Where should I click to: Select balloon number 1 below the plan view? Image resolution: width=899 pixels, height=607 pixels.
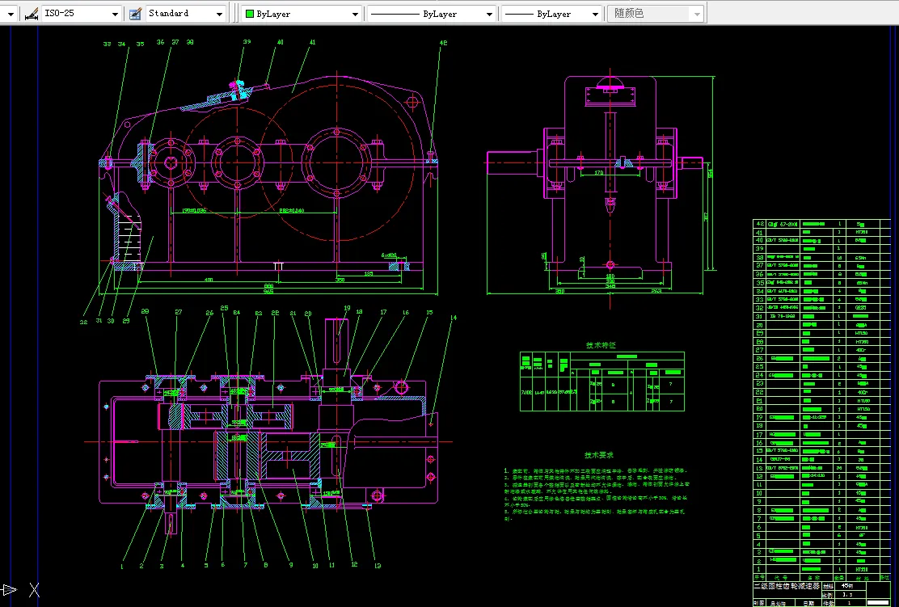click(122, 567)
